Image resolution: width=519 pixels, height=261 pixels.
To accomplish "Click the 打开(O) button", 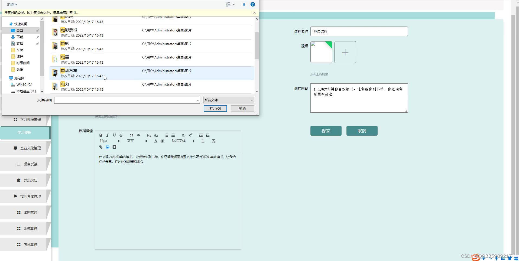I will 215,108.
